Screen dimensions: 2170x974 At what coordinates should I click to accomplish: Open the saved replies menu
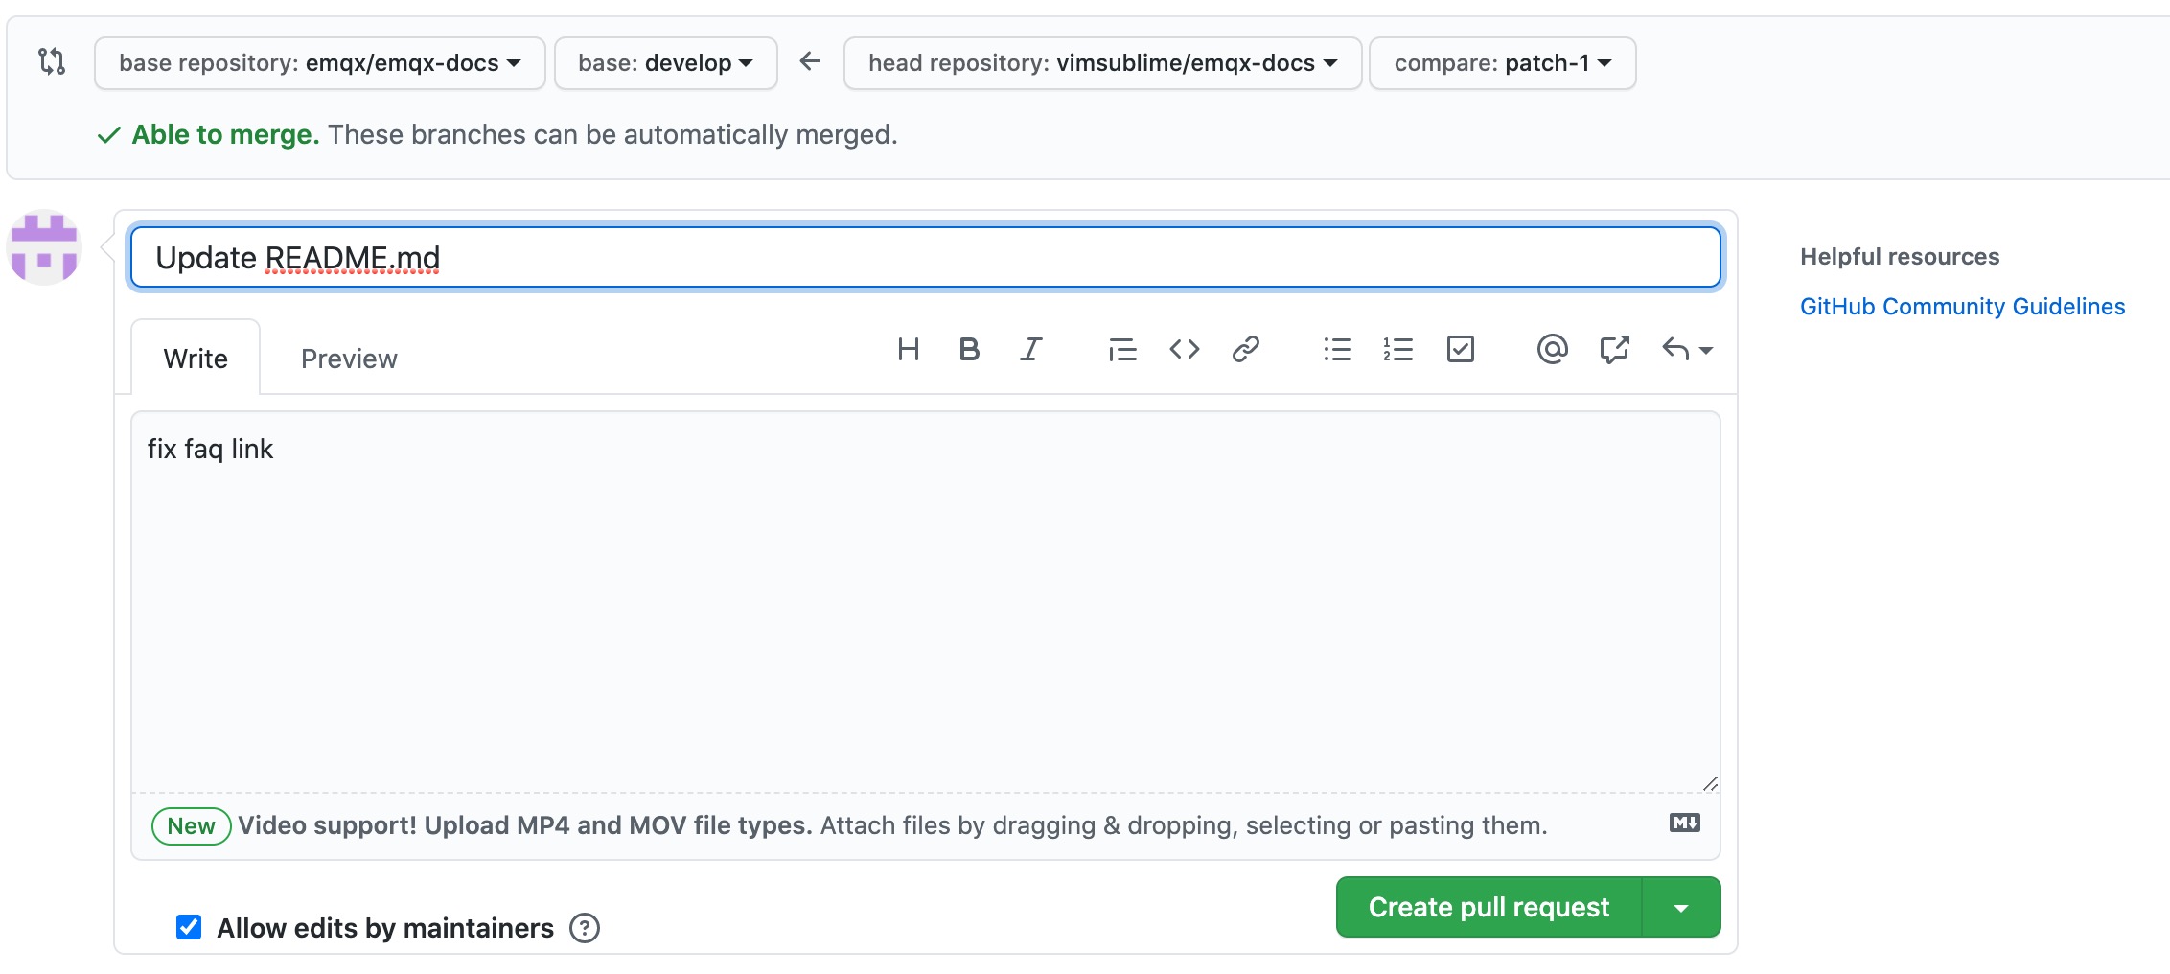coord(1687,350)
